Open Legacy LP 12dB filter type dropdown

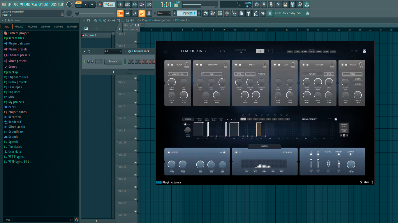click(178, 74)
